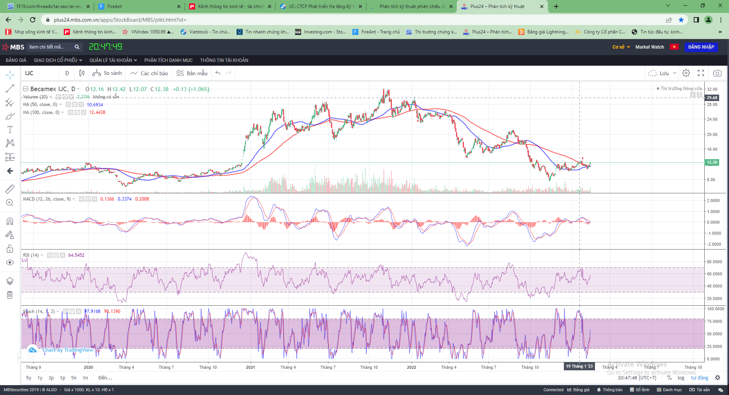Image resolution: width=729 pixels, height=395 pixels.
Task: Select the trend line drawing tool
Action: pos(10,88)
